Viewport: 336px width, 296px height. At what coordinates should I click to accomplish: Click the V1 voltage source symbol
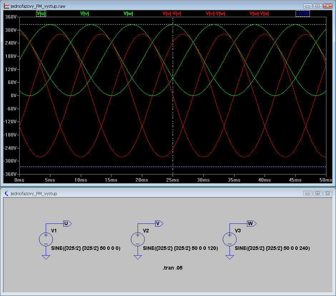click(46, 239)
